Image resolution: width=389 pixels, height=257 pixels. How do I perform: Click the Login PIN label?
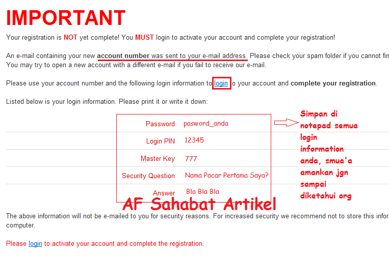[x=161, y=141]
